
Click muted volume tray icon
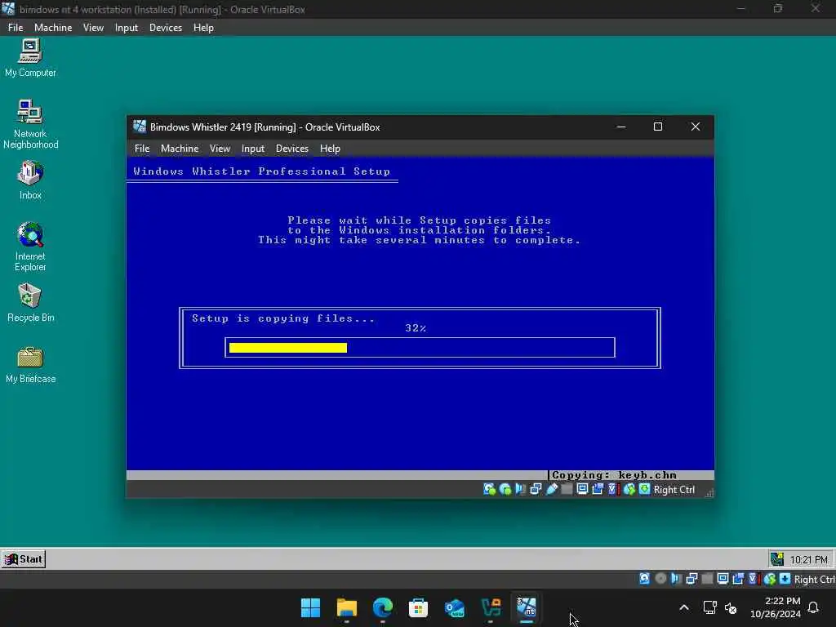(x=731, y=607)
